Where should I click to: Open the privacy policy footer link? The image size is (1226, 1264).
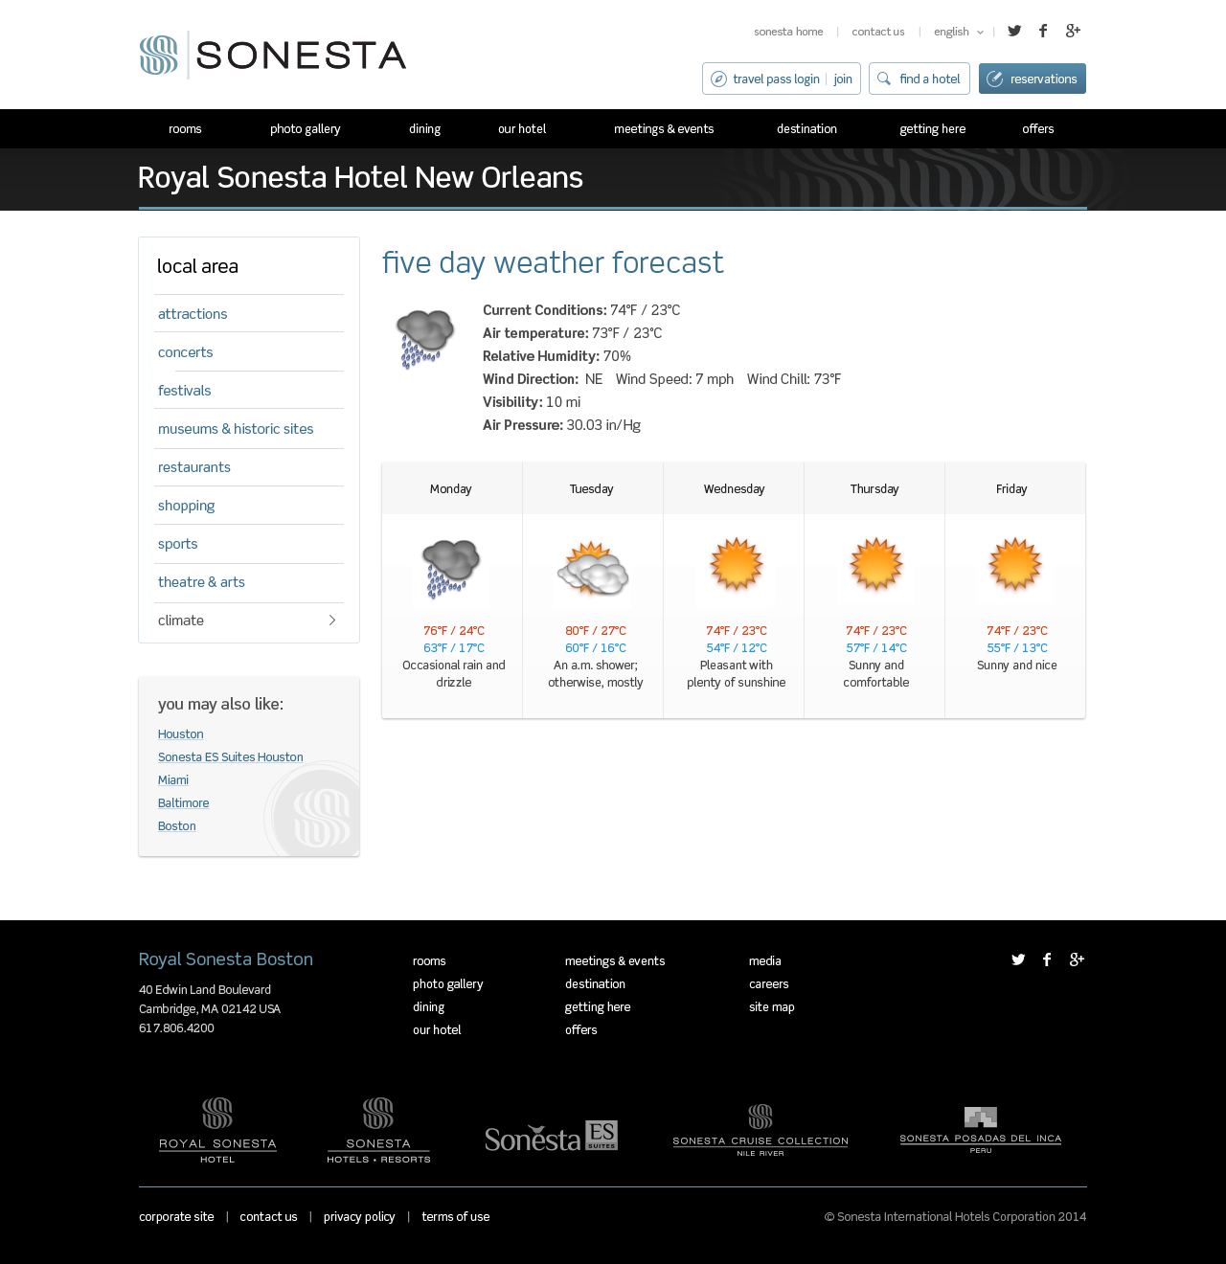pos(359,1217)
